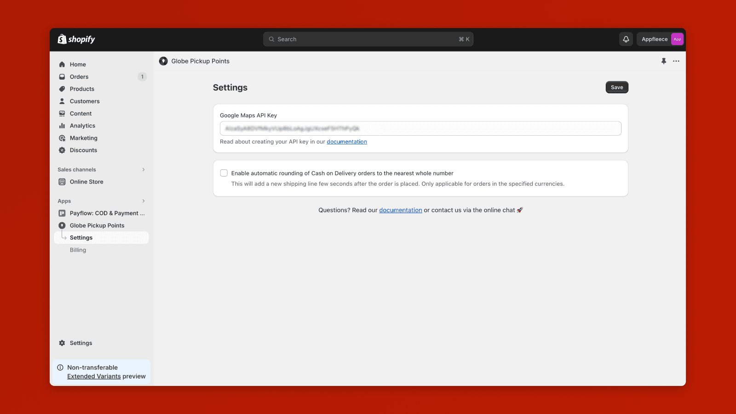The image size is (736, 414).
Task: Click the admin Settings gear icon
Action: click(x=62, y=343)
